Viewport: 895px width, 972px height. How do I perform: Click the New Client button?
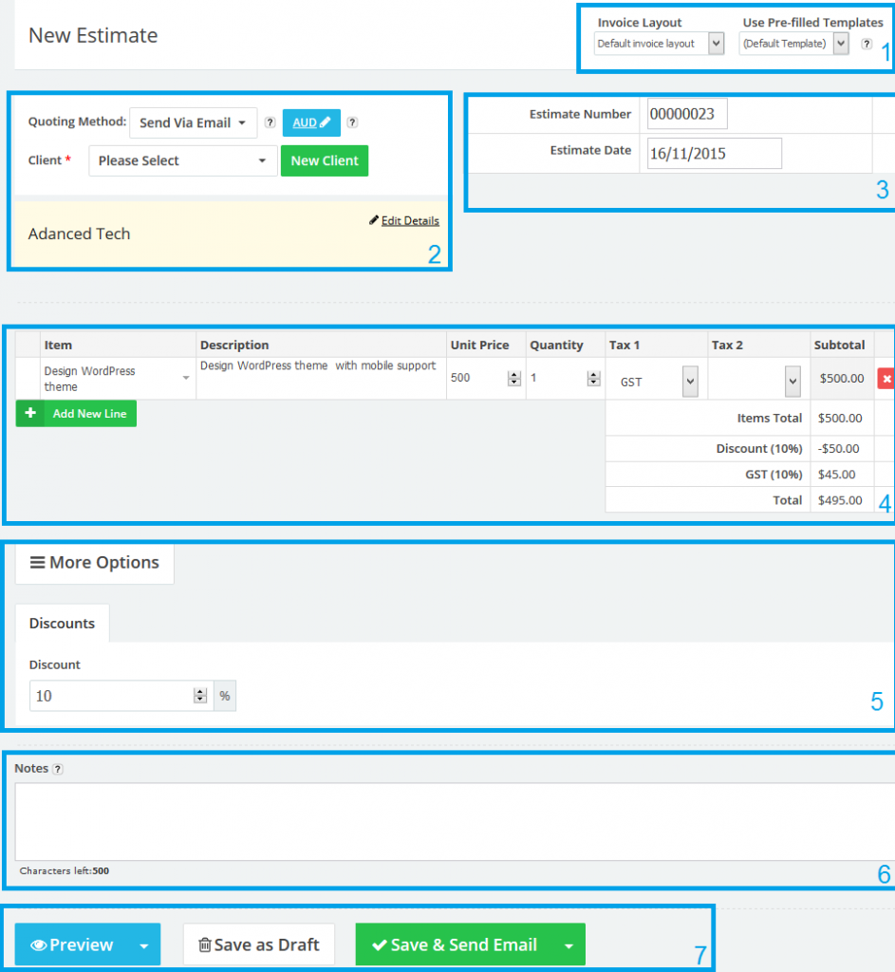pyautogui.click(x=325, y=160)
